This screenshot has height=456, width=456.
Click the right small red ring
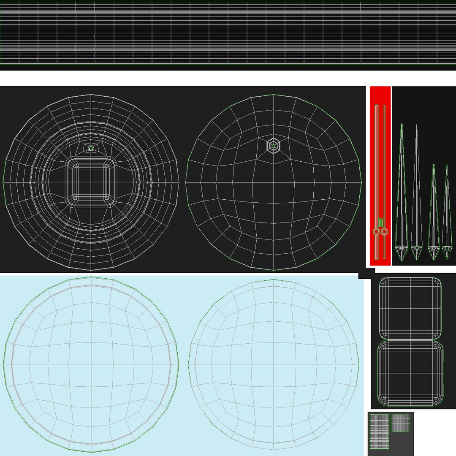384,232
